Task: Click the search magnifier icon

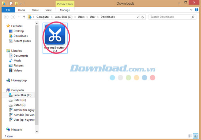Action: tap(193, 17)
